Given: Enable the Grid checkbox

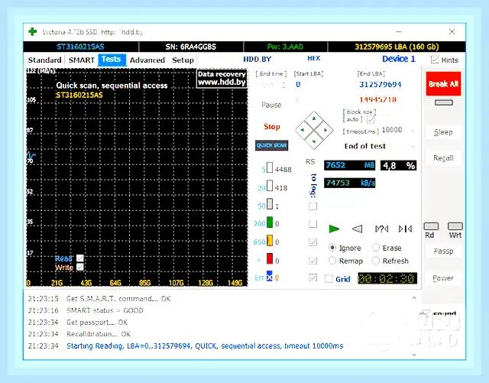Looking at the screenshot, I should (329, 278).
